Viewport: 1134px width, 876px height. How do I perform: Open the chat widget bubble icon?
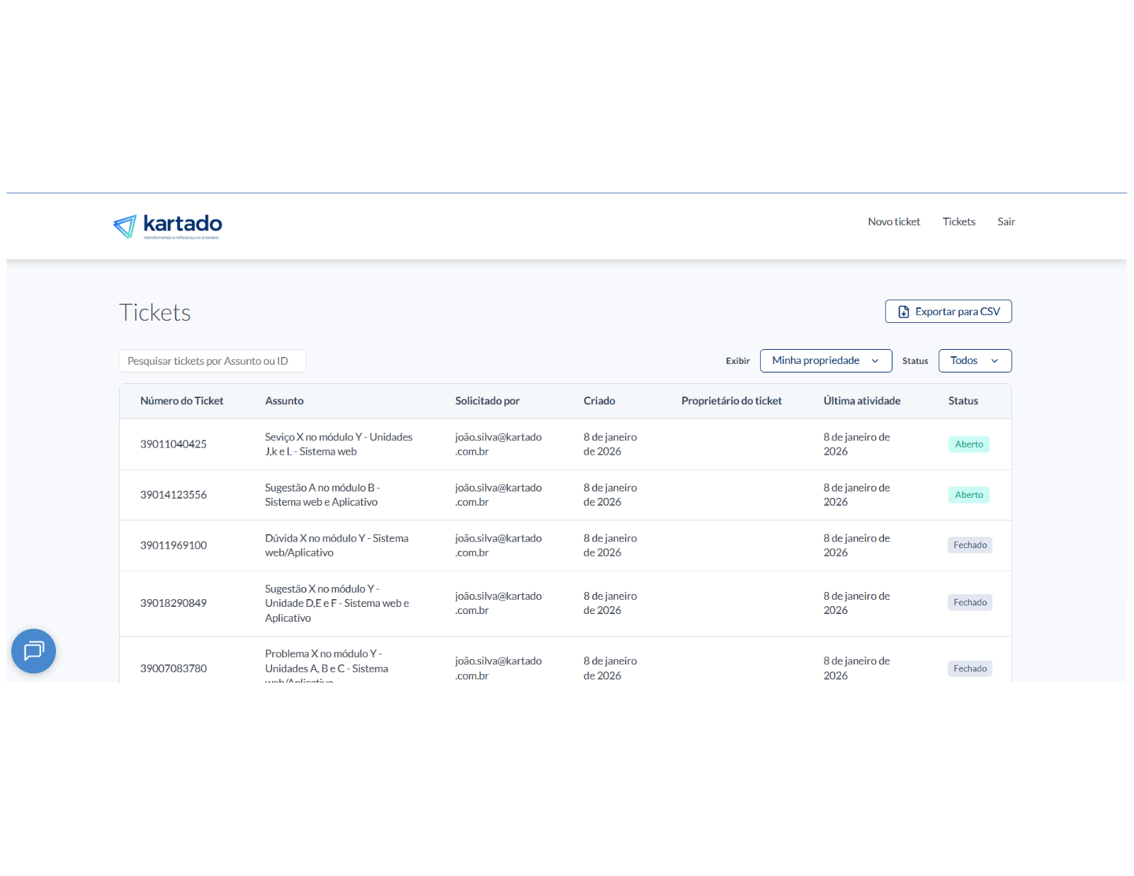coord(33,650)
